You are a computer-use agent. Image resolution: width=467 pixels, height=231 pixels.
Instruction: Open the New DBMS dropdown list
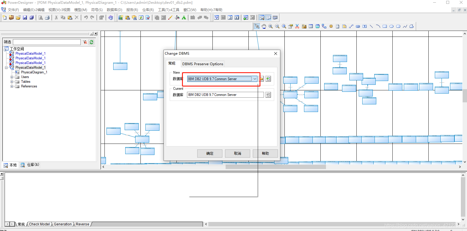click(x=255, y=79)
